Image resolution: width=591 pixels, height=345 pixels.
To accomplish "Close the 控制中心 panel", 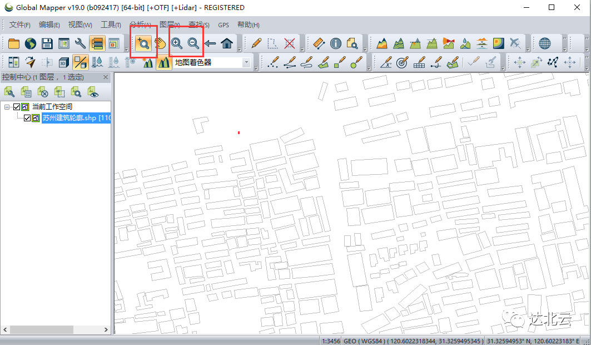I will [106, 77].
